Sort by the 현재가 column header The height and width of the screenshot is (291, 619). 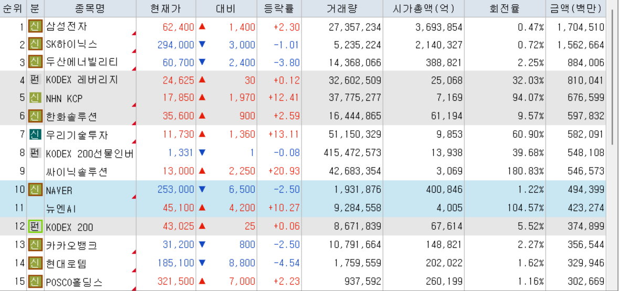pos(166,9)
